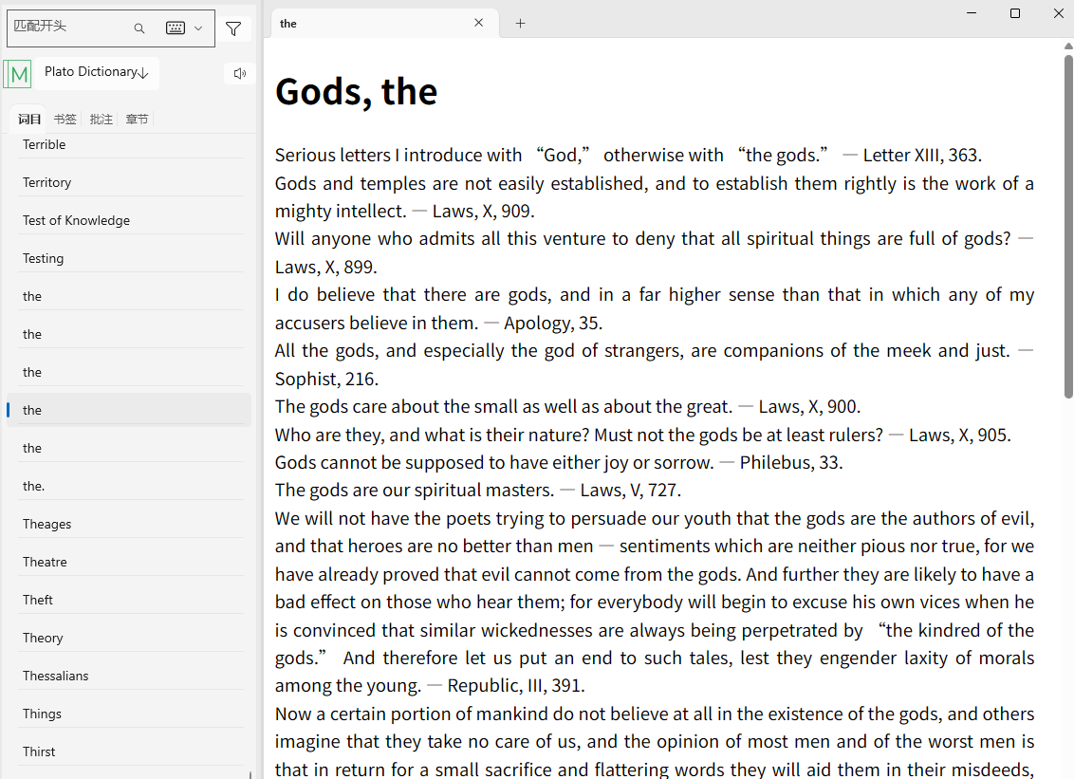This screenshot has height=779, width=1074.
Task: Switch to the 书签 bookmarks tab
Action: [65, 119]
